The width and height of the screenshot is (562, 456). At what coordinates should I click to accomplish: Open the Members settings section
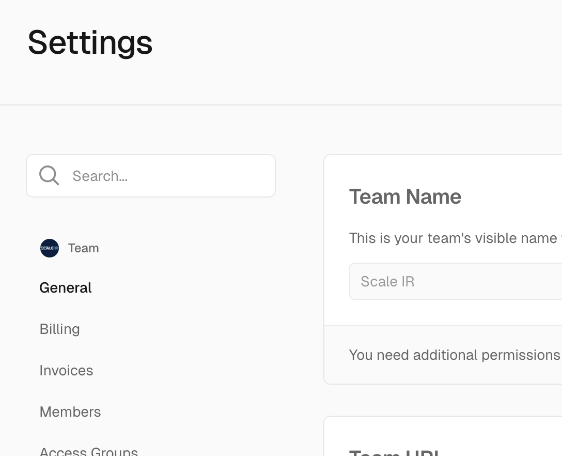(70, 412)
